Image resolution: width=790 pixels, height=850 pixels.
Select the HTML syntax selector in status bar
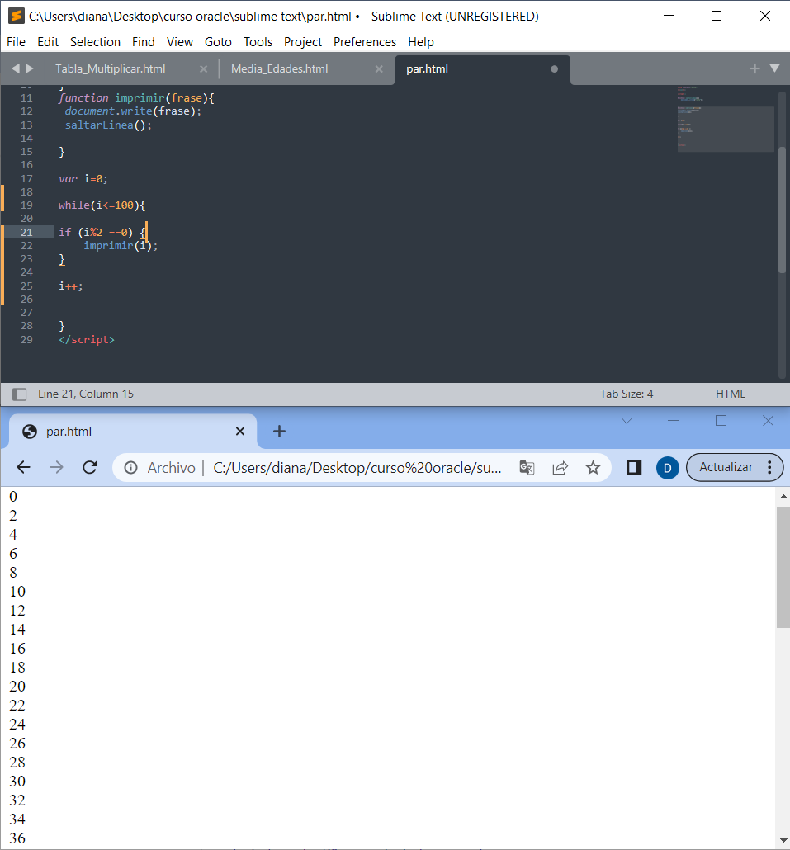click(730, 394)
